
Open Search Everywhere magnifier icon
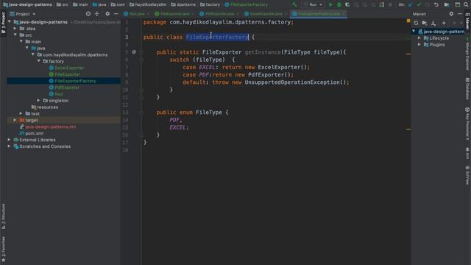[466, 4]
